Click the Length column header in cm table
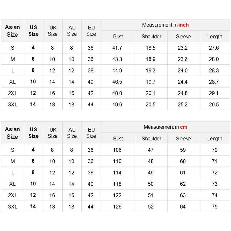This screenshot has width=231, height=231. pos(215,139)
